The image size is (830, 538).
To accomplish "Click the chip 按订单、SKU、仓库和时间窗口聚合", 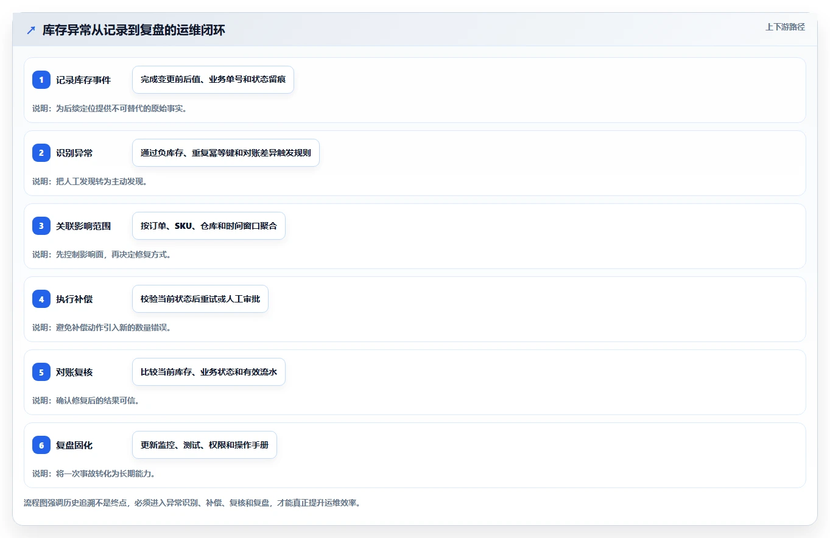I will (209, 226).
